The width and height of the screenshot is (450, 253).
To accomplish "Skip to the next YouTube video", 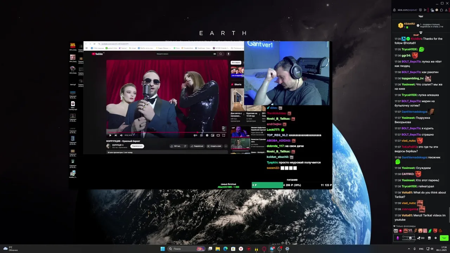I will [x=116, y=135].
